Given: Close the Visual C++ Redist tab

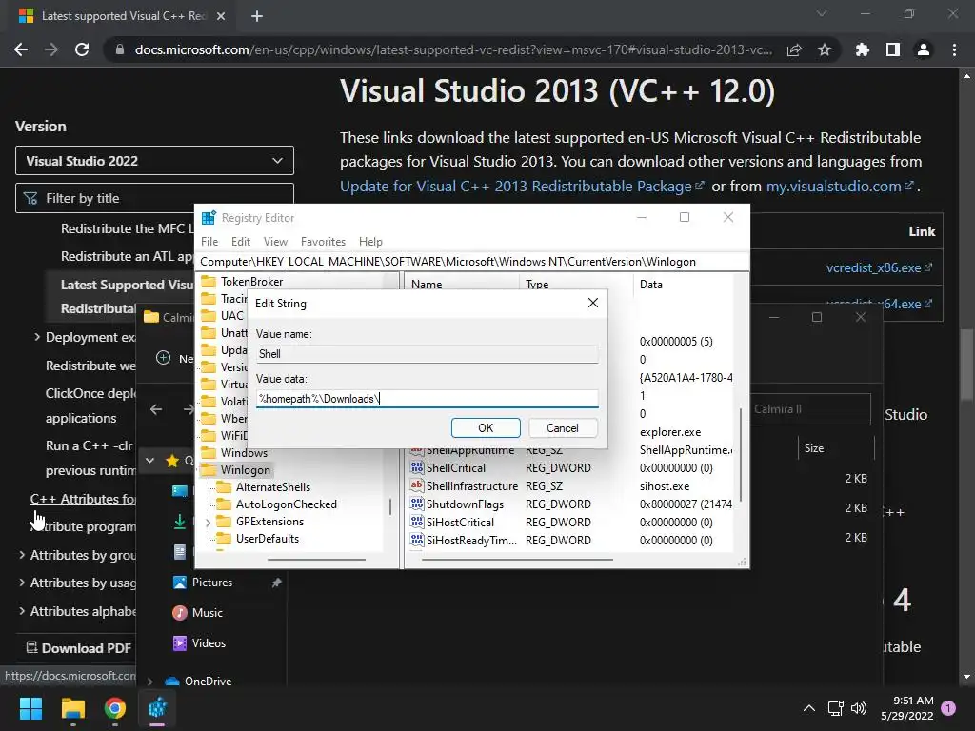Looking at the screenshot, I should click(221, 16).
